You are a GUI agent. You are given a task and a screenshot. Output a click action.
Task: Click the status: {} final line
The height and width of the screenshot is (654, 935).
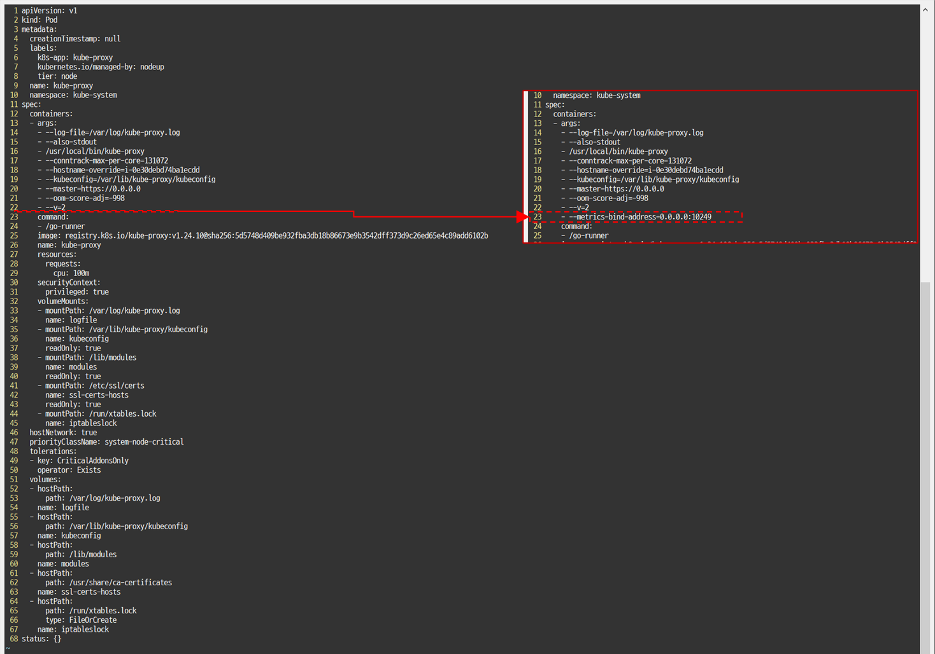pyautogui.click(x=41, y=638)
